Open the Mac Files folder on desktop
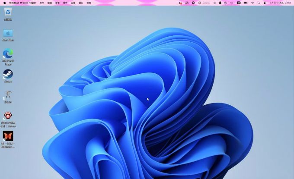The image size is (294, 179). tap(8, 35)
